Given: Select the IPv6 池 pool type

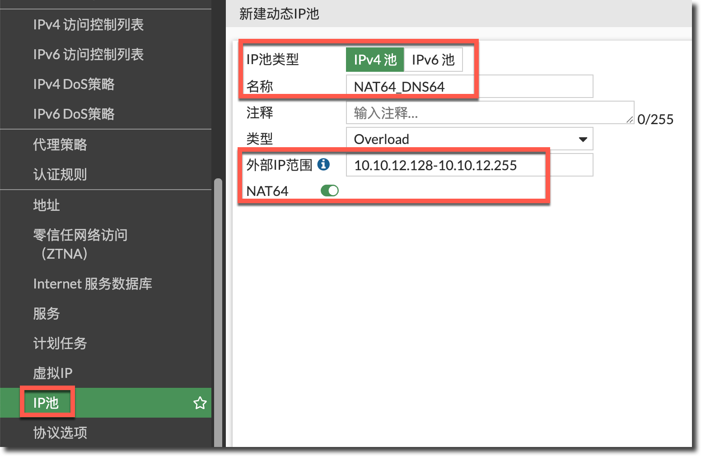Looking at the screenshot, I should (433, 60).
